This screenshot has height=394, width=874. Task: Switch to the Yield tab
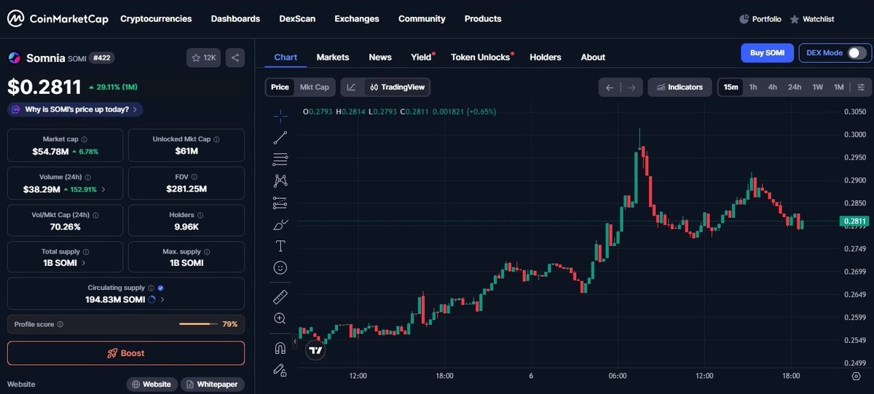(422, 57)
